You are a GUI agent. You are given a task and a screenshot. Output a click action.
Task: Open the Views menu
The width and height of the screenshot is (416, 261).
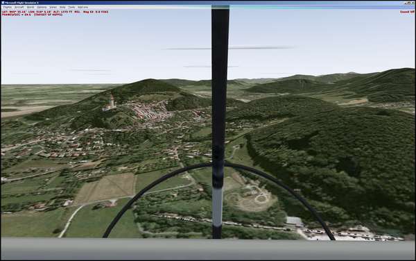[53, 7]
